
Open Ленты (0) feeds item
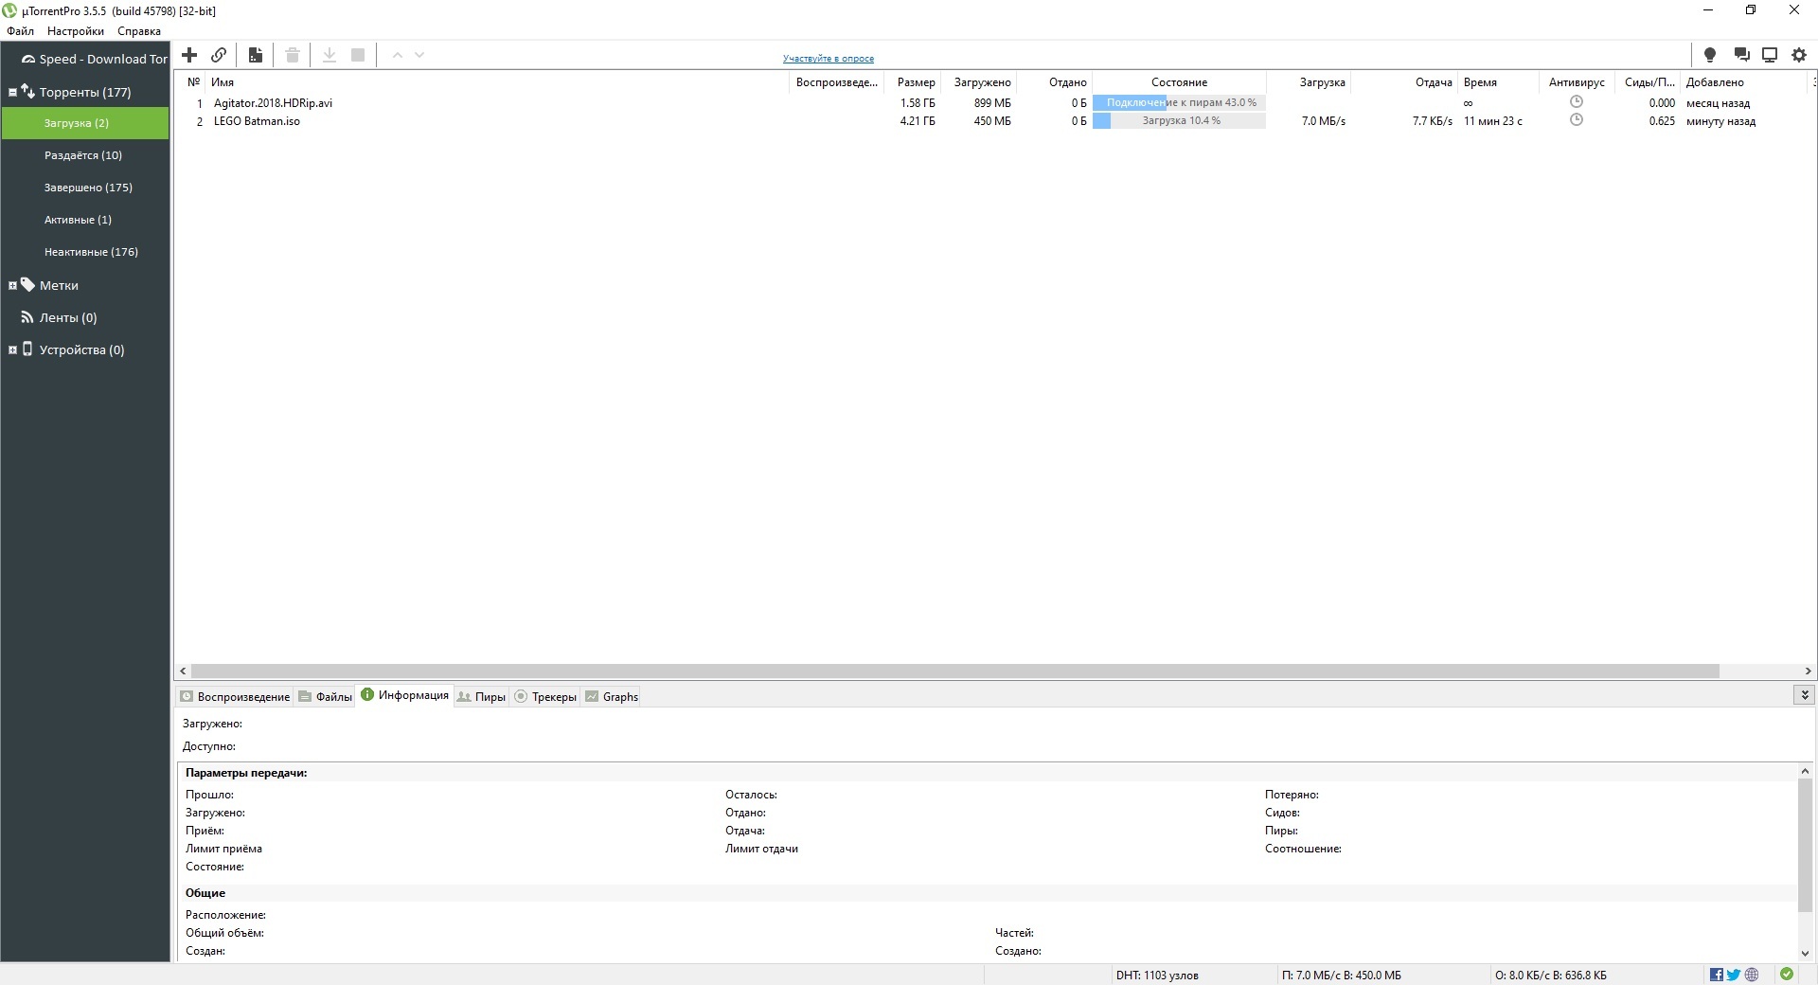[x=68, y=317]
